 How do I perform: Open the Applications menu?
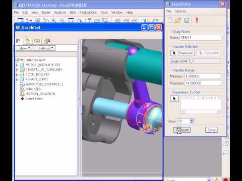(x=88, y=13)
